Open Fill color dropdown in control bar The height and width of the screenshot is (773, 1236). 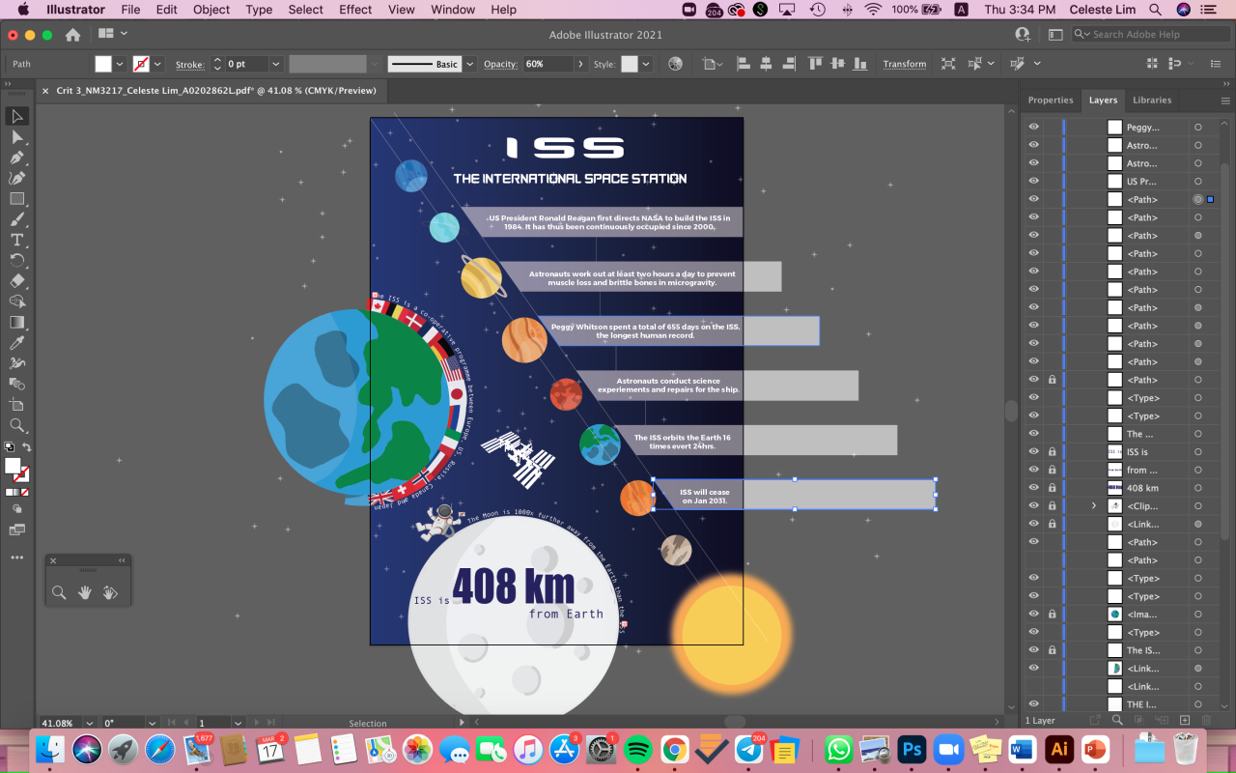tap(120, 64)
